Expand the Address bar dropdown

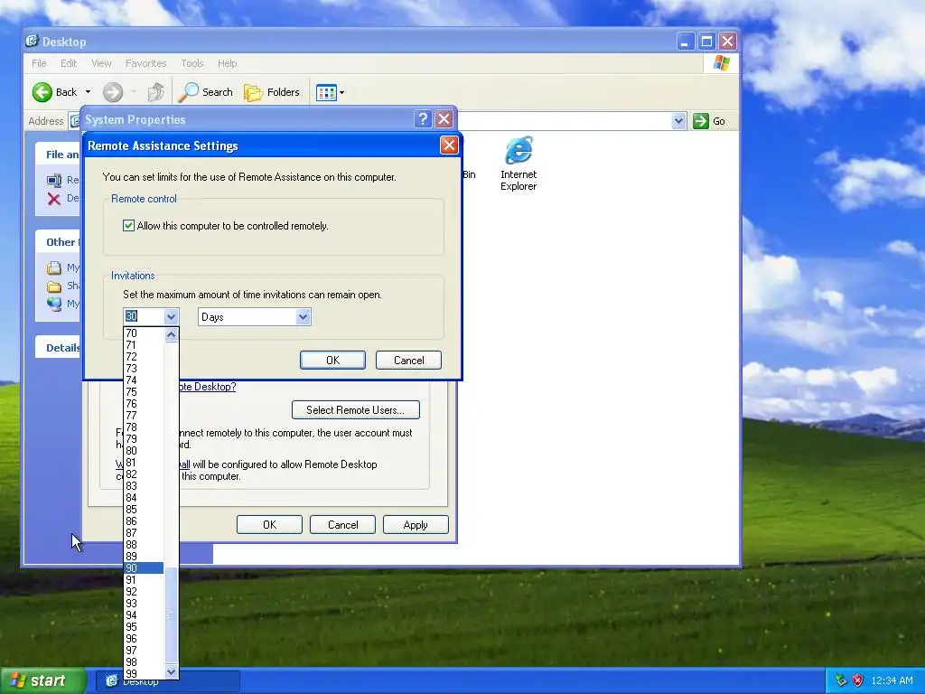[x=678, y=121]
